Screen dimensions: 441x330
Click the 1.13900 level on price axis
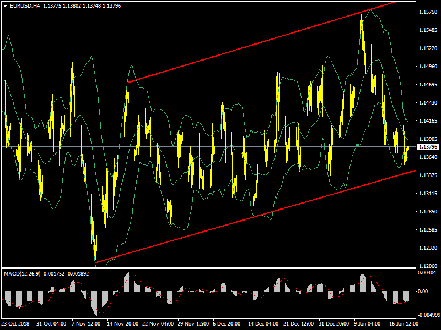tap(428, 139)
